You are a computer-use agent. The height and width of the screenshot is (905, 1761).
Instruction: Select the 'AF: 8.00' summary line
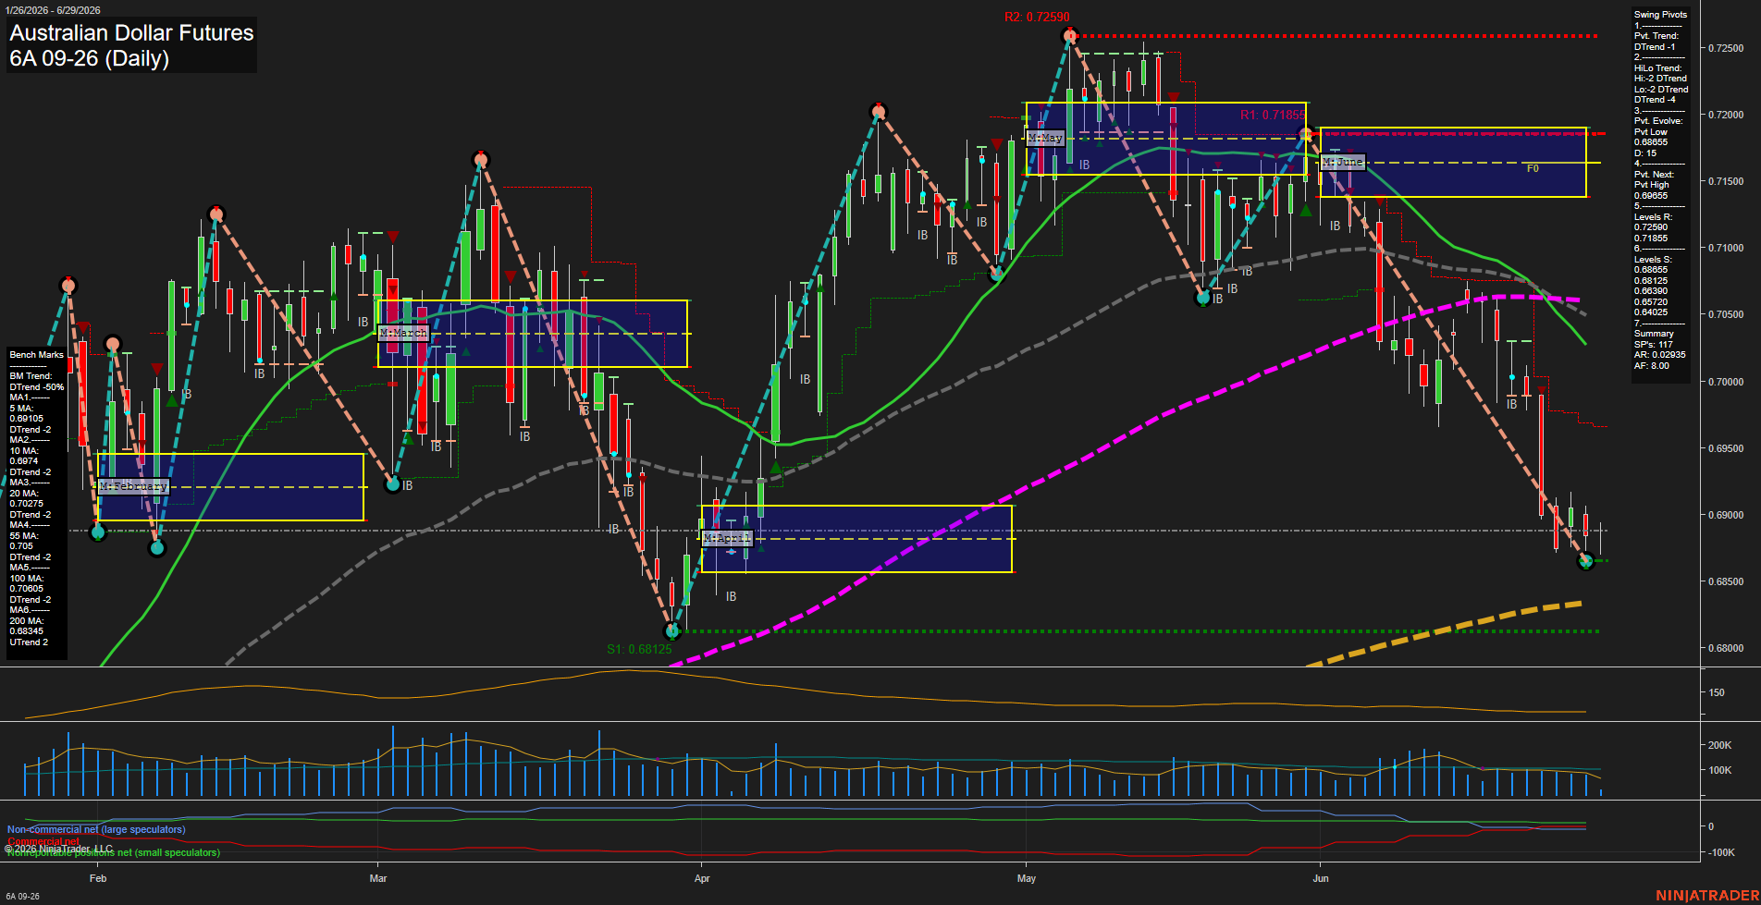[x=1652, y=366]
